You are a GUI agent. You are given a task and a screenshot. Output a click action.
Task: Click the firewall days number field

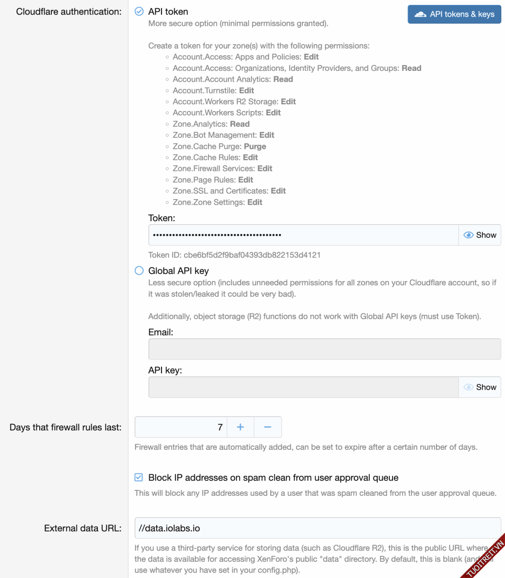click(181, 427)
